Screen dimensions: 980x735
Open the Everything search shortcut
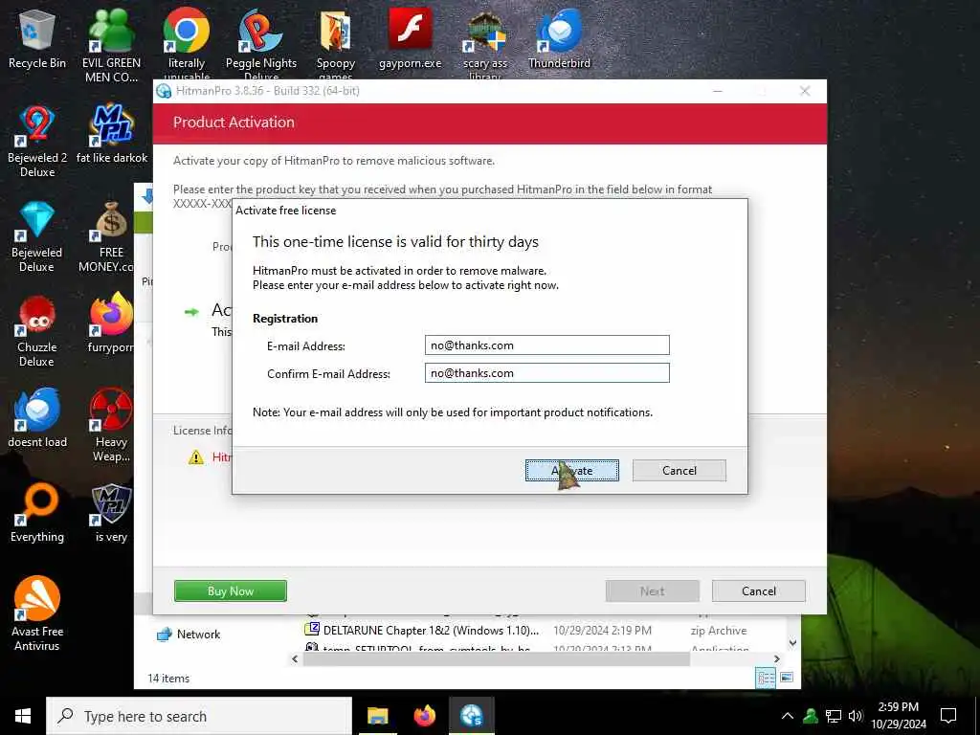click(37, 513)
